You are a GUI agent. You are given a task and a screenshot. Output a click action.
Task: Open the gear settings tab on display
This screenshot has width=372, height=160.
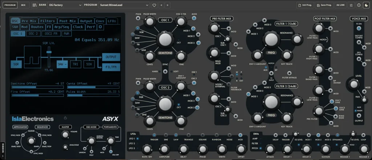pos(100,27)
